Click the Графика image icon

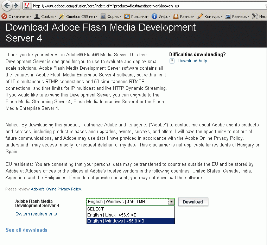(x=127, y=16)
